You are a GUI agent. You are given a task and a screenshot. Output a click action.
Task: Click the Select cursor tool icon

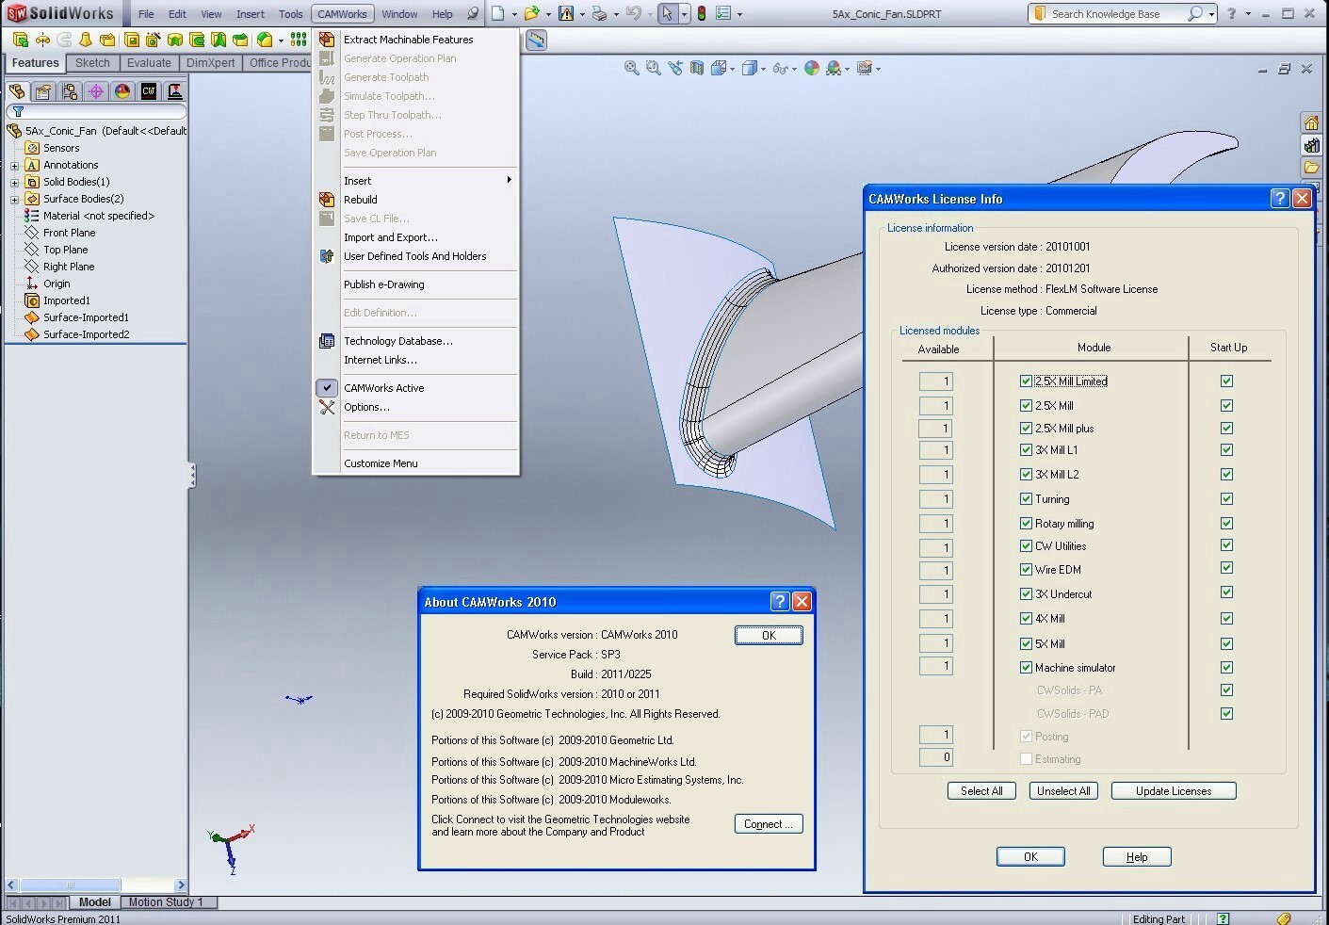[x=668, y=13]
